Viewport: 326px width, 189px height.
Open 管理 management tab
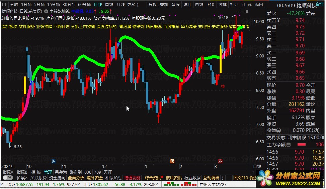tap(48, 172)
